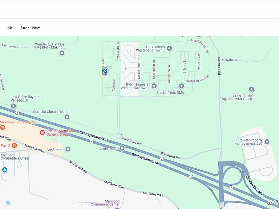Click the Stealth Tints DMV pin
The image size is (279, 209).
[181, 86]
